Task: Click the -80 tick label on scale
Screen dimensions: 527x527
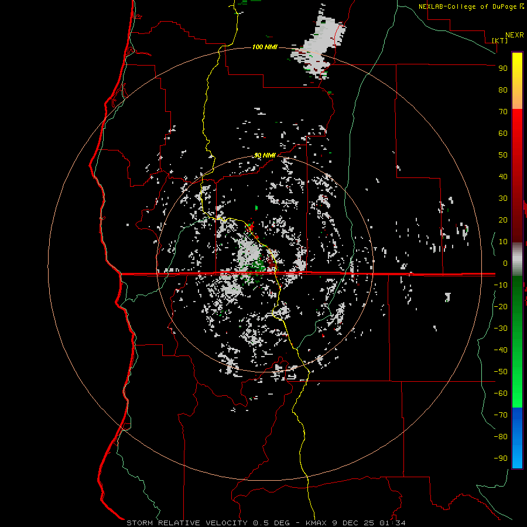Action: point(501,437)
